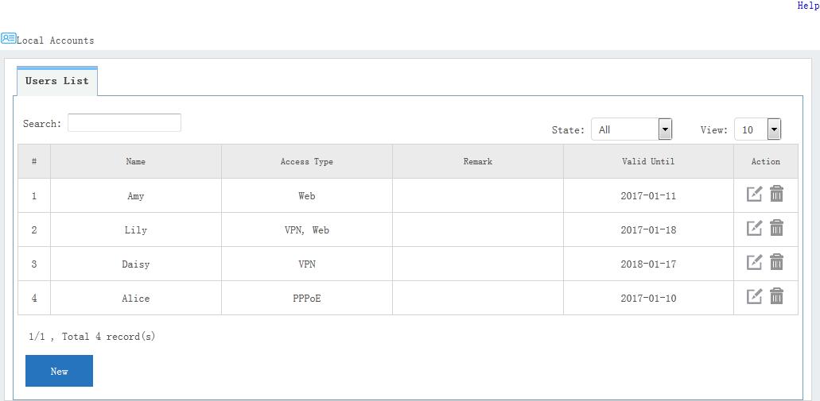Click the Access Type column header

[307, 161]
